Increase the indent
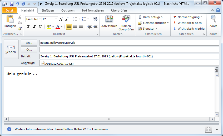This screenshot has width=223, height=136. (x=95, y=27)
